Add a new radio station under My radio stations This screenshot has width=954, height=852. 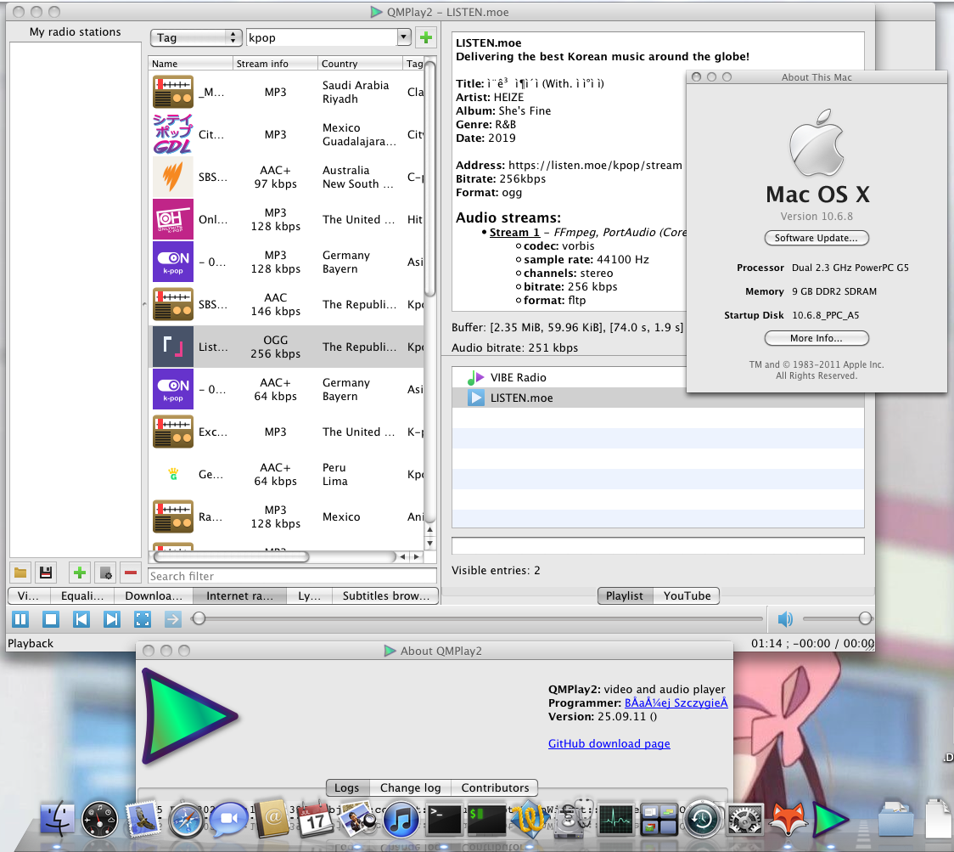(x=80, y=573)
